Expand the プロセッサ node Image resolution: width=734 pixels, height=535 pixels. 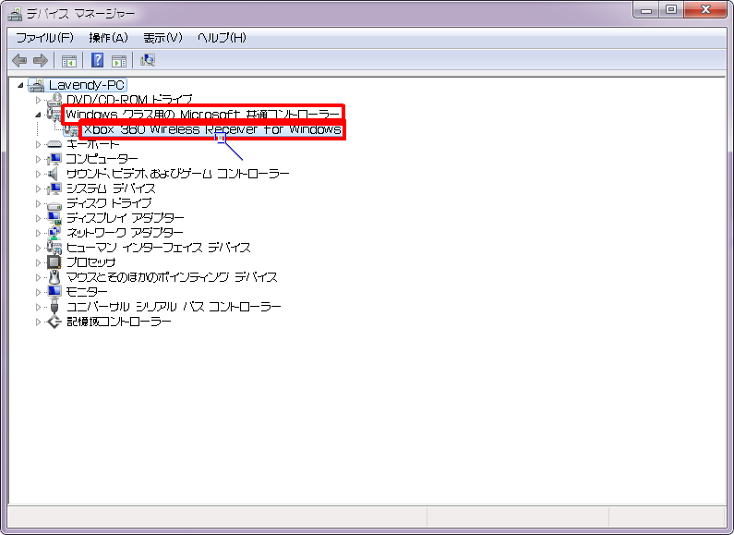[39, 262]
